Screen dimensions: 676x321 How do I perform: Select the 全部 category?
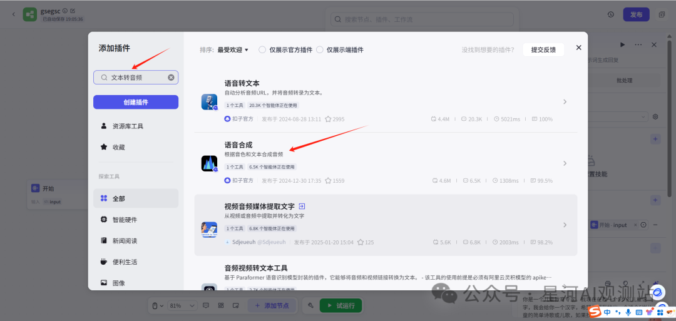pyautogui.click(x=136, y=198)
